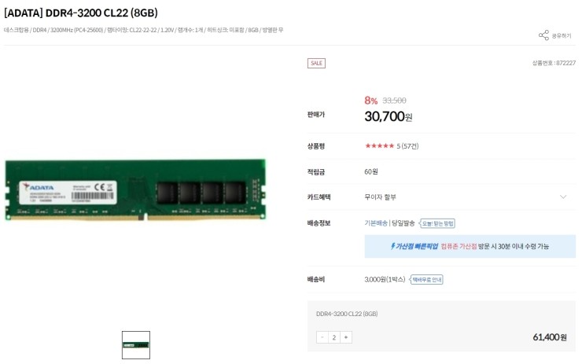Open the 택배무료 안내 shipping guide badge

pos(426,279)
